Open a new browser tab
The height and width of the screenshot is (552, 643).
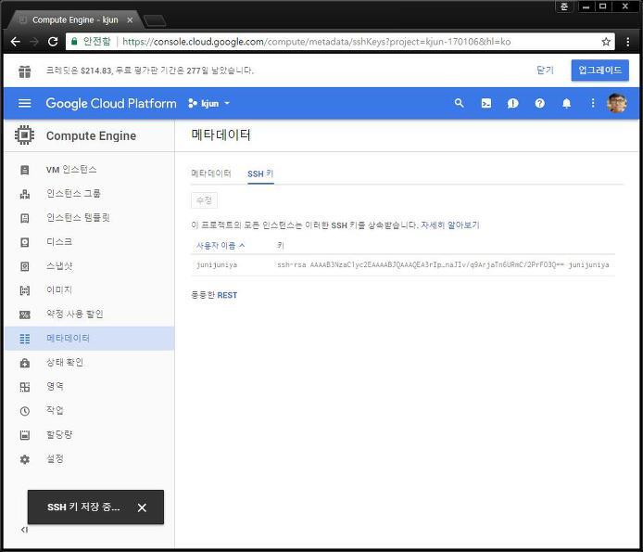coord(155,20)
